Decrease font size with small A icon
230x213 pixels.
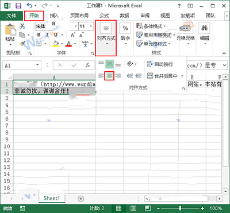tap(81, 35)
